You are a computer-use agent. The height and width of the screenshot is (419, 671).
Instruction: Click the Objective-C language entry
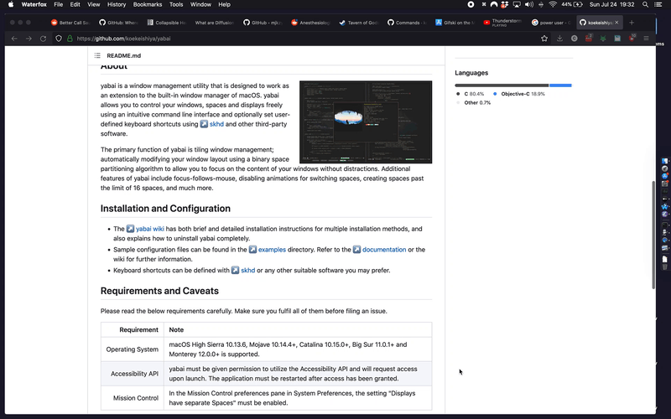pos(518,94)
